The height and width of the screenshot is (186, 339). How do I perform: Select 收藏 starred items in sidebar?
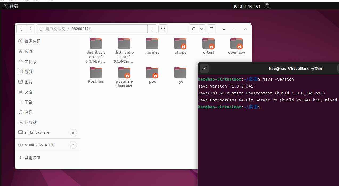pos(48,52)
